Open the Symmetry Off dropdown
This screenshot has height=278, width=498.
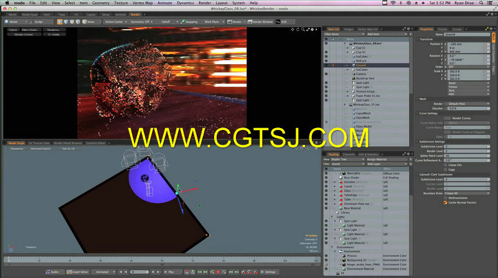(142, 22)
